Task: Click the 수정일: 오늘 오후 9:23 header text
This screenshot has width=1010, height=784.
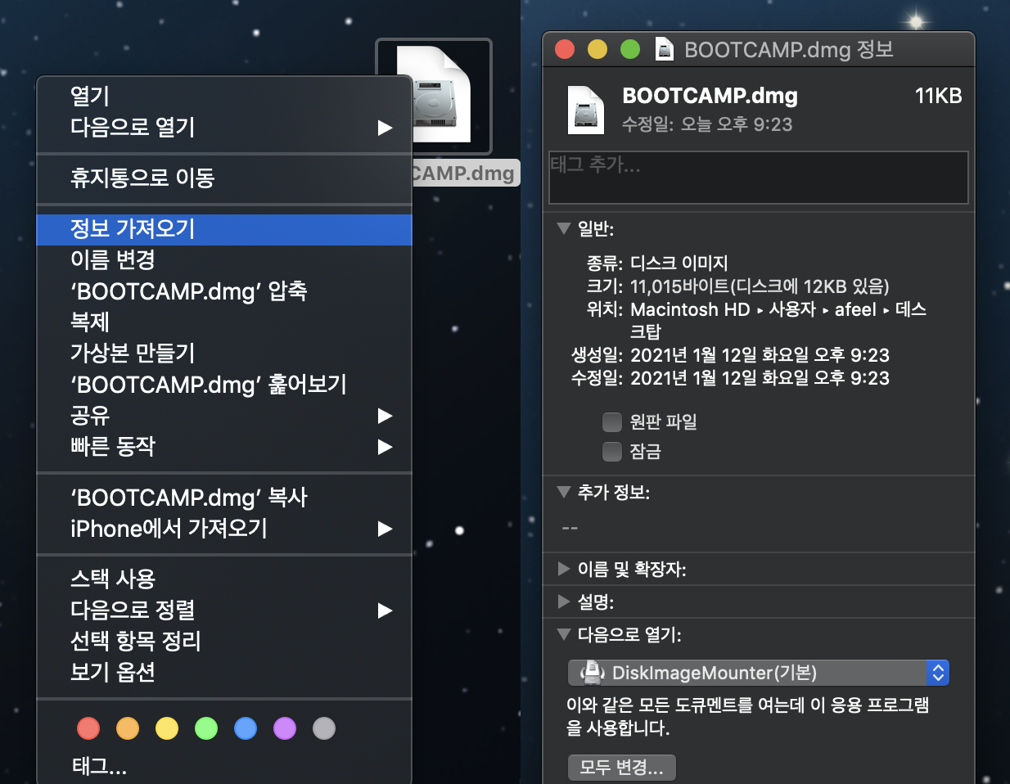Action: tap(707, 124)
